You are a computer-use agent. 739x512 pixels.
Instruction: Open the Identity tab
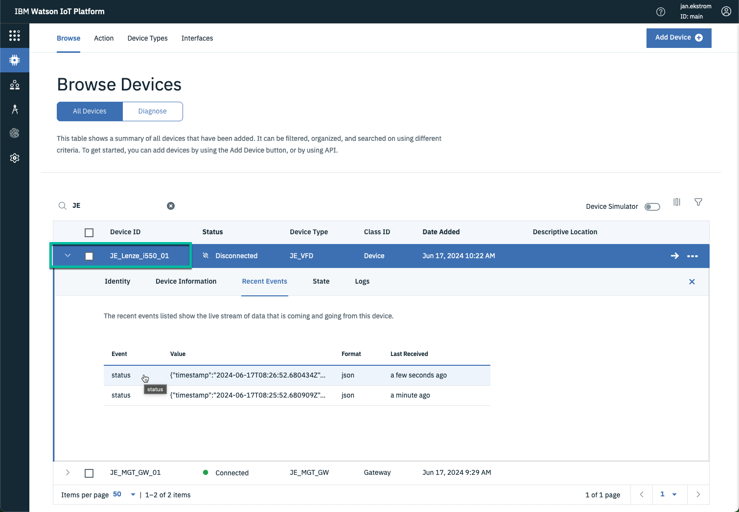(x=117, y=281)
